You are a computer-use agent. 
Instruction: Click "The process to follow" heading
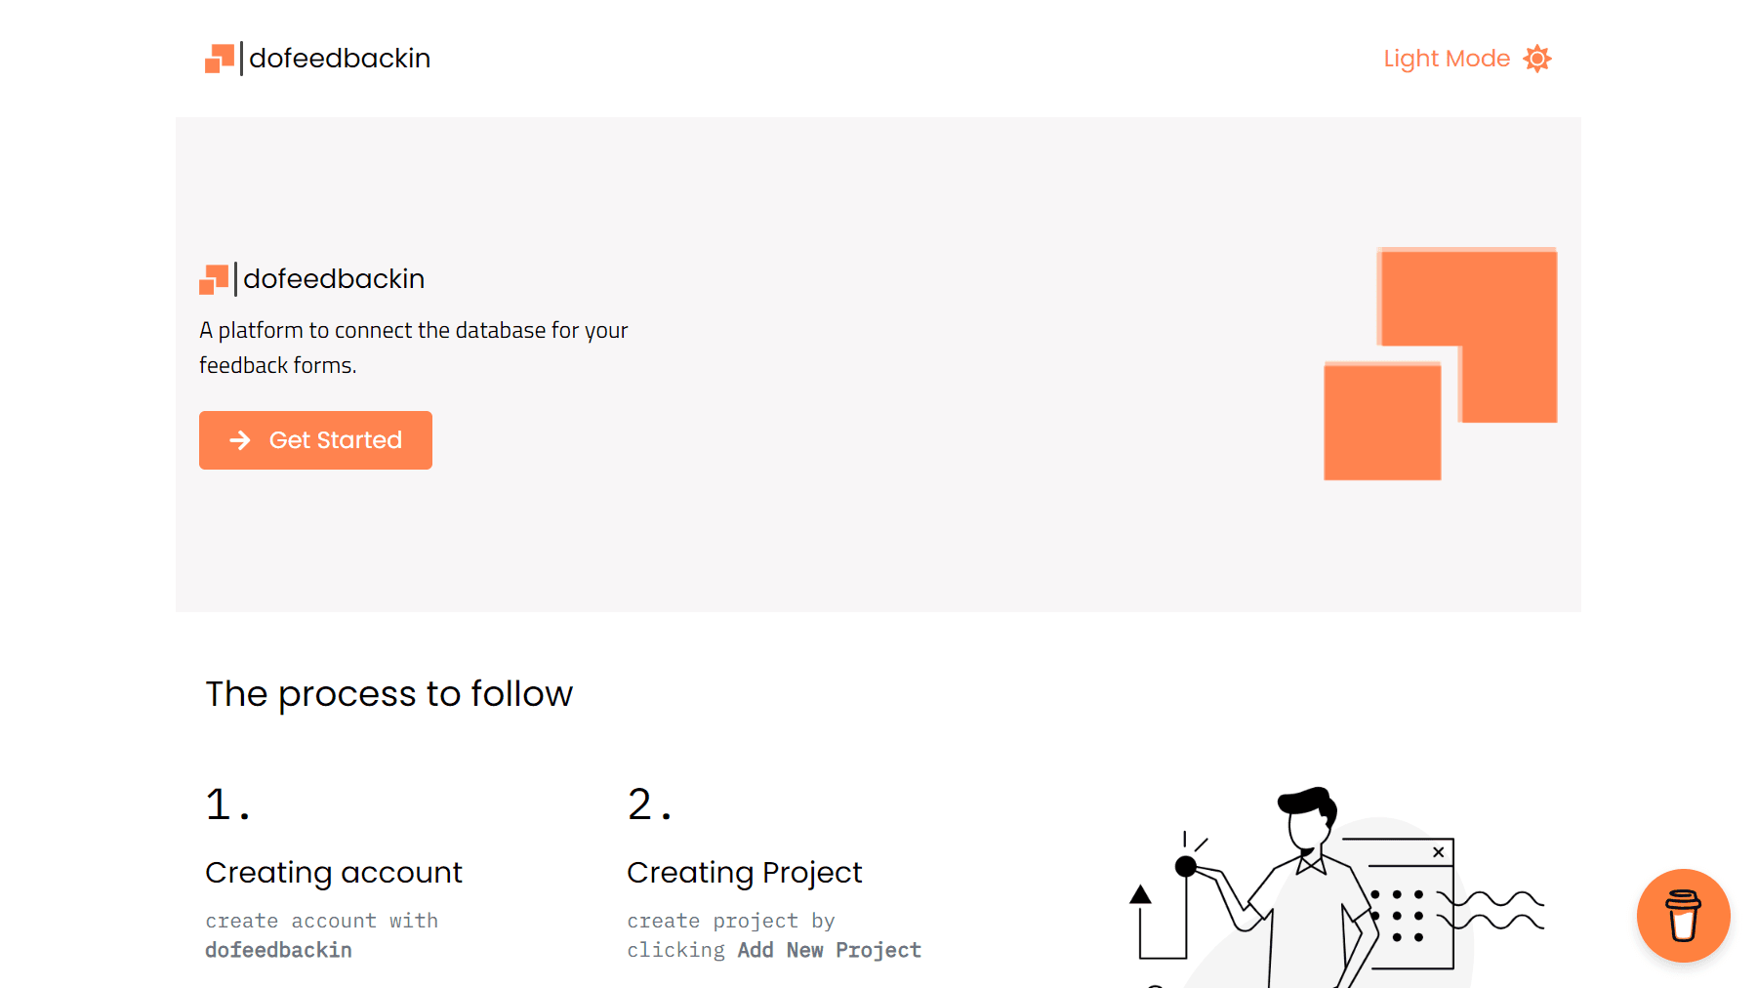388,694
